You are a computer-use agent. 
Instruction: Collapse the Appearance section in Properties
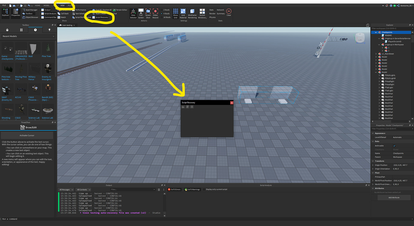[x=373, y=133]
